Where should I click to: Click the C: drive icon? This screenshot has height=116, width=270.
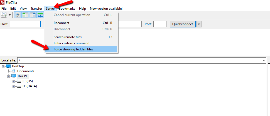19,81
